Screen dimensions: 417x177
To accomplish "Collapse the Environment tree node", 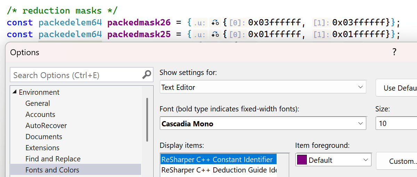I will [15, 92].
